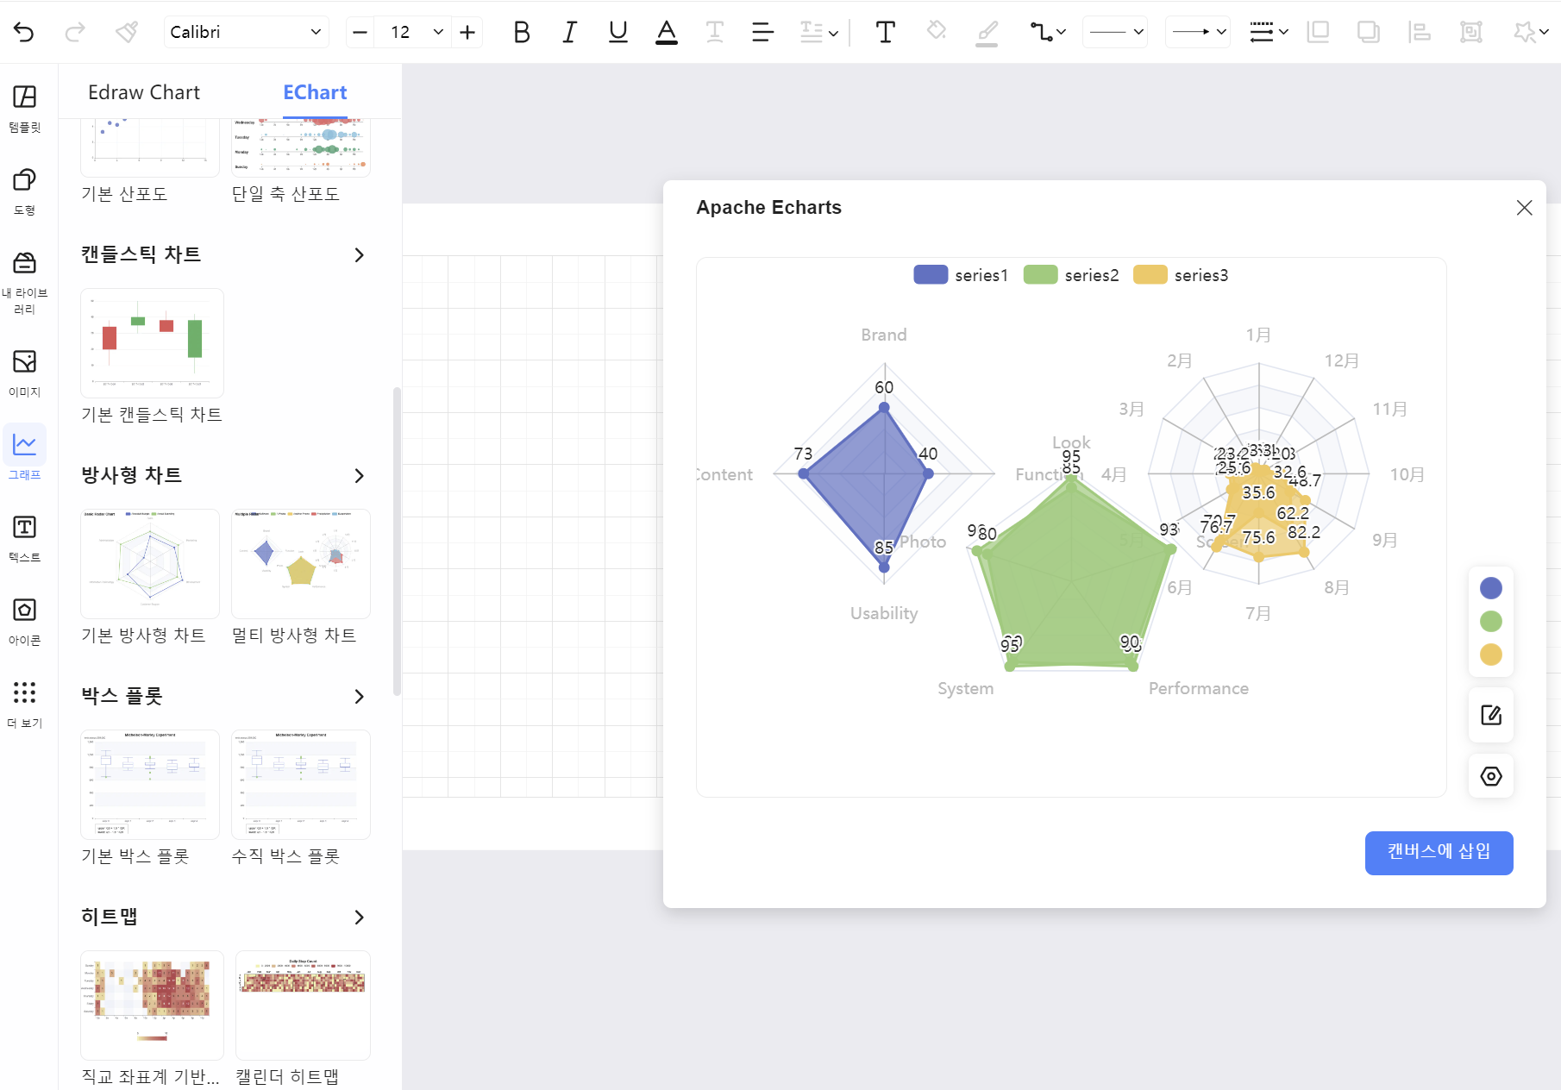This screenshot has height=1090, width=1561.
Task: Click the 캔버스에 삽입 button
Action: [x=1439, y=852]
